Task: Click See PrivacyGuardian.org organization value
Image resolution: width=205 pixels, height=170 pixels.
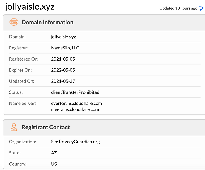Action: click(75, 142)
